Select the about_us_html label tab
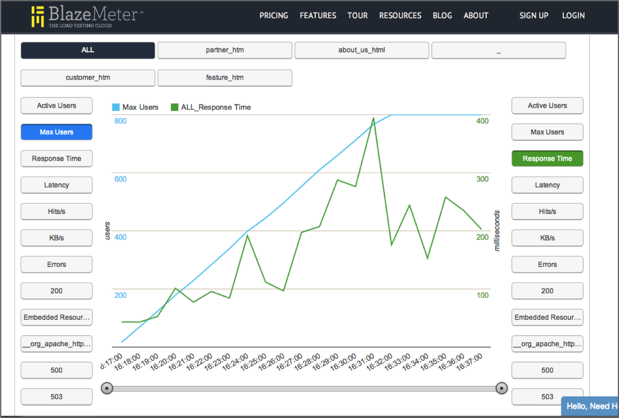619x418 pixels. pos(362,50)
